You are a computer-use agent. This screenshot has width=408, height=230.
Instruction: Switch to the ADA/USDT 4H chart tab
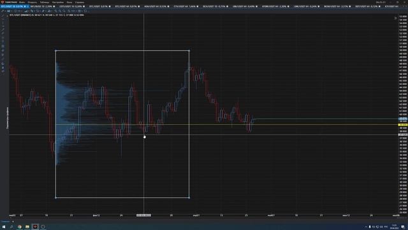[157, 6]
